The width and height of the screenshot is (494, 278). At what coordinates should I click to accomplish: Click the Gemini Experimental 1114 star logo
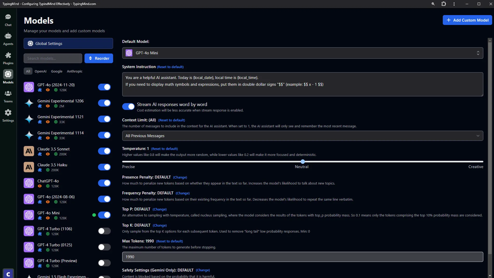tap(29, 135)
